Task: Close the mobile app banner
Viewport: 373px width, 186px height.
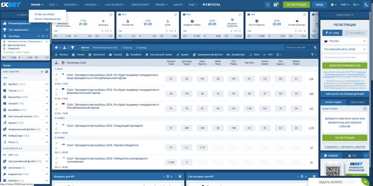Action: coord(366,155)
